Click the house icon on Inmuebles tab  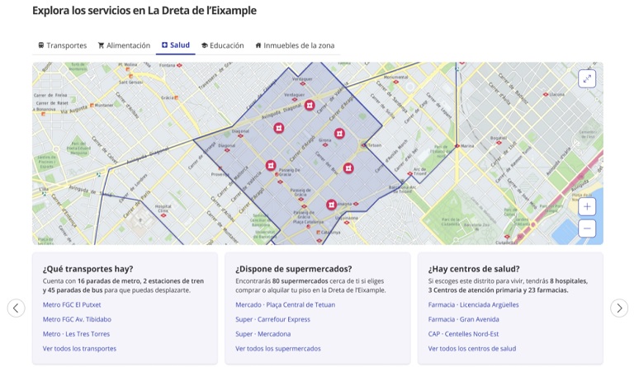[258, 45]
